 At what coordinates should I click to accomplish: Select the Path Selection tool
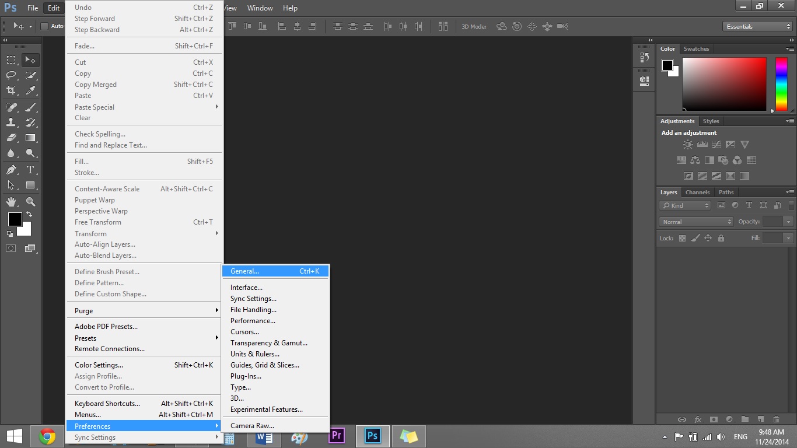tap(11, 185)
